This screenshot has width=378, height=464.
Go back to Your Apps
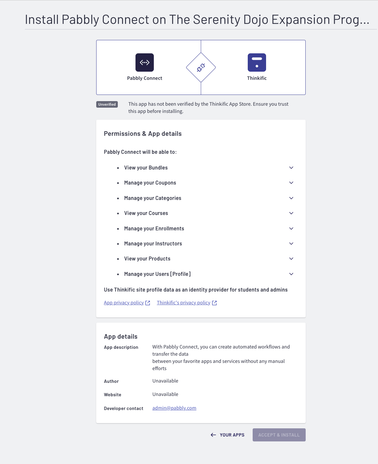227,435
